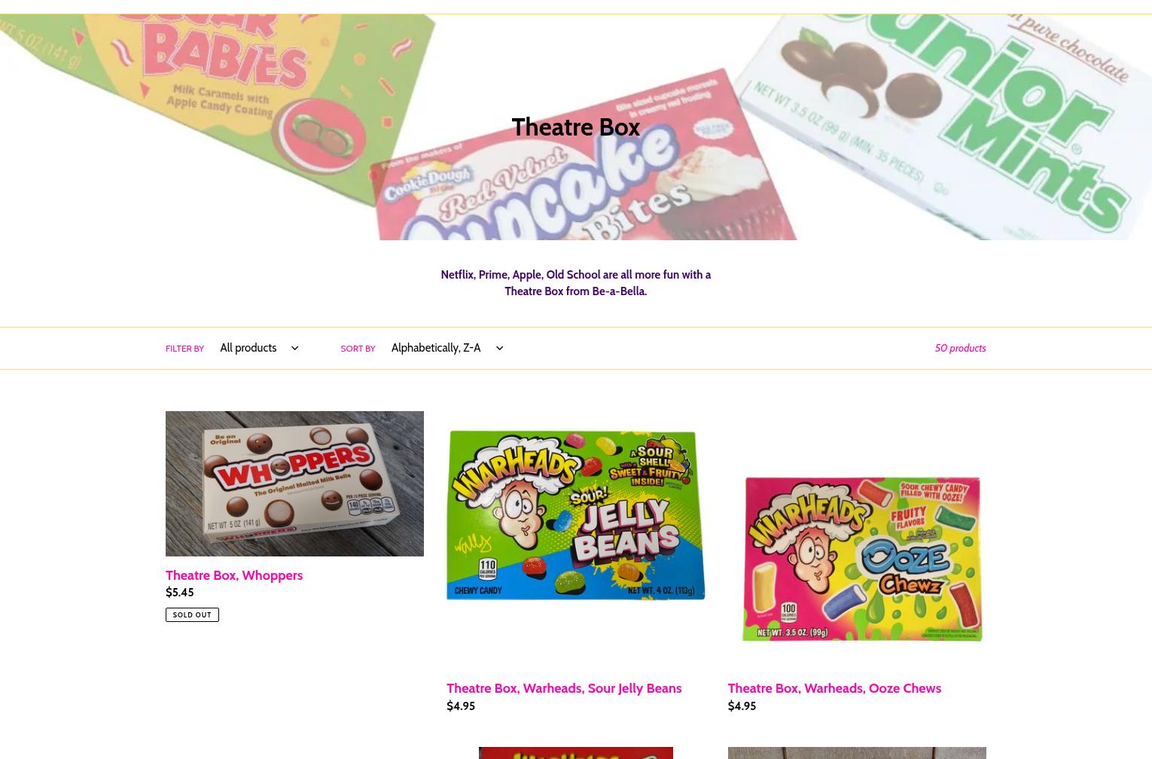Click the Sold Out badge under Whoppers
Screen dimensions: 1152x759
192,614
